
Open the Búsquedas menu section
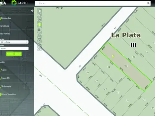(x=6, y=18)
